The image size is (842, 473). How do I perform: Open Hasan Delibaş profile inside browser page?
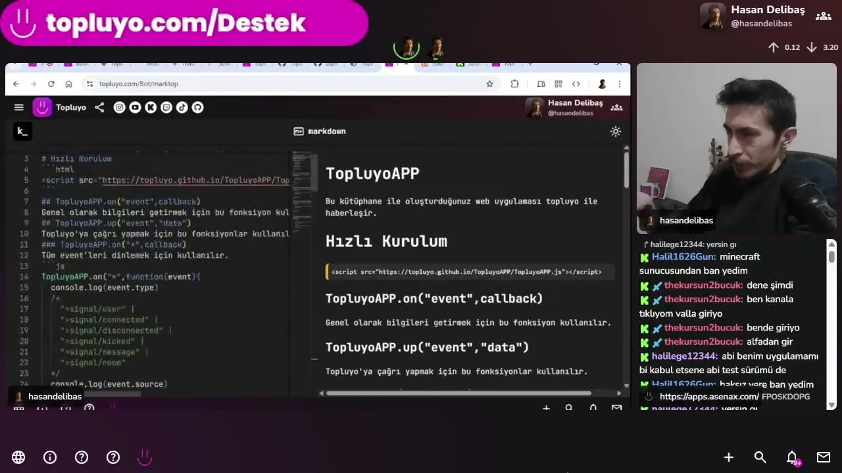(564, 107)
